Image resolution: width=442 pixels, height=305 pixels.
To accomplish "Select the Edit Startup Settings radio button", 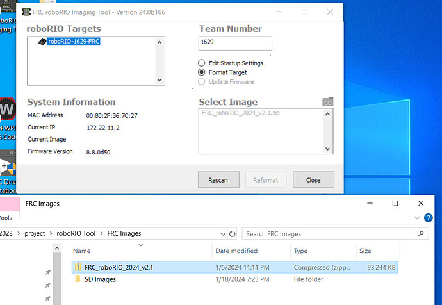I will pyautogui.click(x=201, y=63).
